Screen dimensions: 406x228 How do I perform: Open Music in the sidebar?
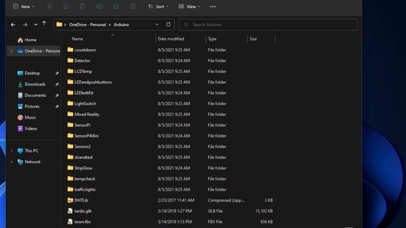(x=27, y=117)
